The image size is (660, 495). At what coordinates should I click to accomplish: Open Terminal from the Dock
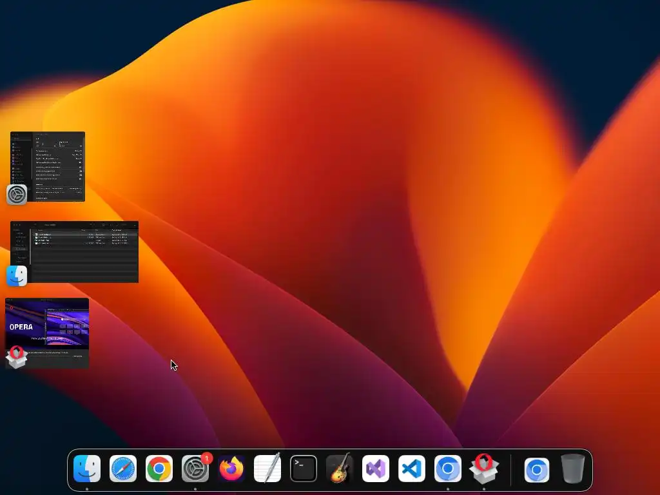(x=304, y=469)
